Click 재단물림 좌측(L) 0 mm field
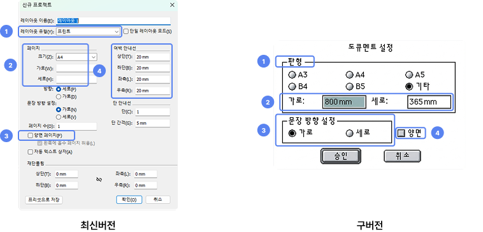Viewport: 483px width, 232px height. pos(145,174)
